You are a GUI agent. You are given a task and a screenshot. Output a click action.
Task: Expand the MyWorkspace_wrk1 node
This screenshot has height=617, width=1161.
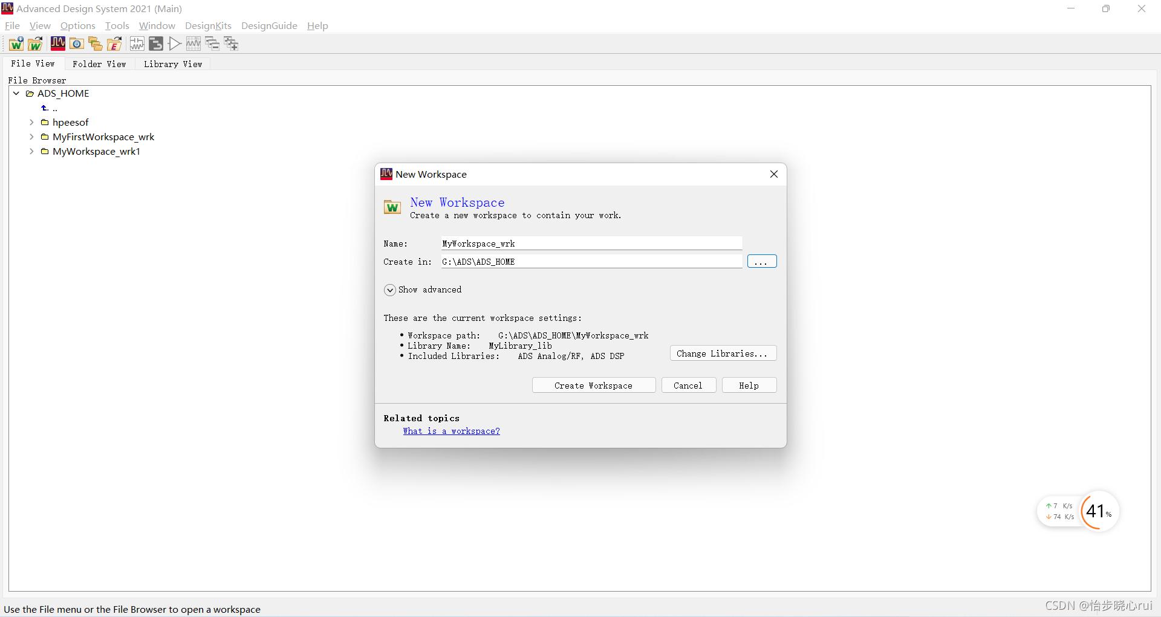coord(31,151)
